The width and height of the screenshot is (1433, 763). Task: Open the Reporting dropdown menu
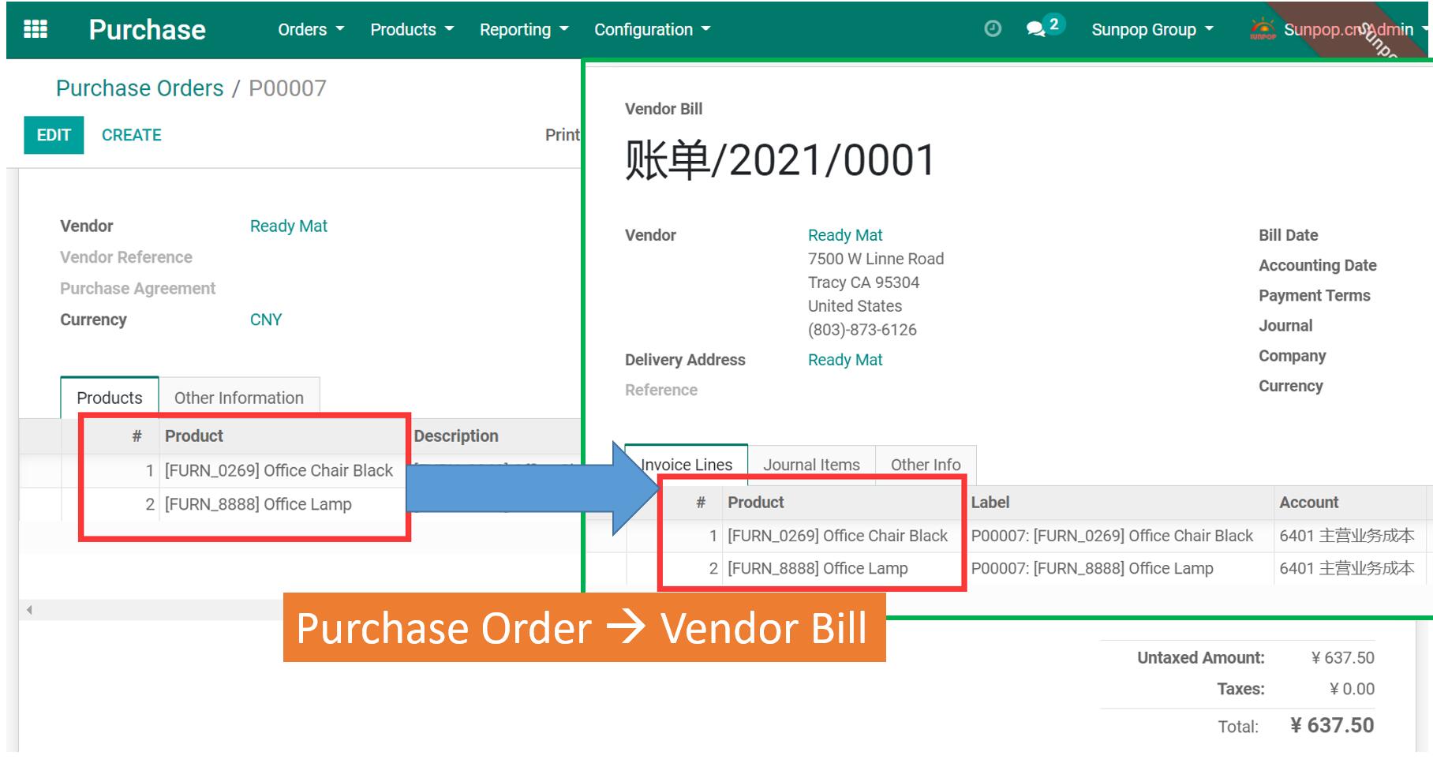[x=523, y=30]
